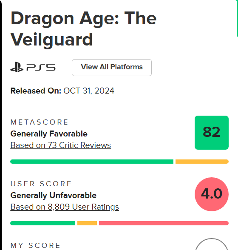
Task: Click the green 82 Metascore badge
Action: click(x=212, y=133)
